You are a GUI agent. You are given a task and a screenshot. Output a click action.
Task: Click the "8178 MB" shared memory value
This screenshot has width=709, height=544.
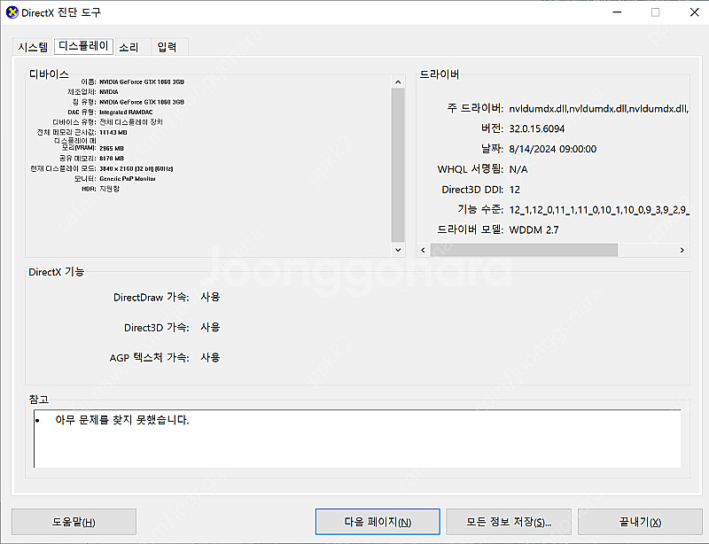(112, 159)
